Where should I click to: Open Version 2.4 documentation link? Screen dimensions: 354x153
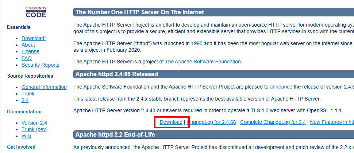click(34, 123)
